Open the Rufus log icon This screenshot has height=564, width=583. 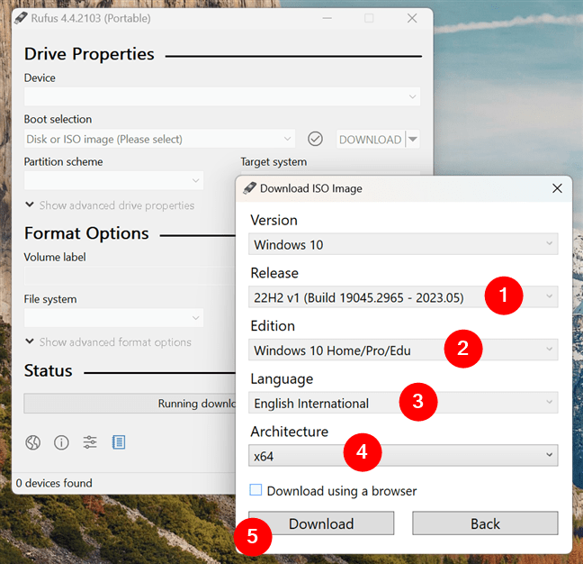click(x=119, y=442)
